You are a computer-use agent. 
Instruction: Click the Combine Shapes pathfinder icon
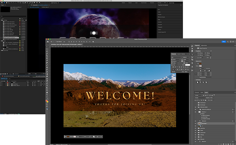coord(198,82)
